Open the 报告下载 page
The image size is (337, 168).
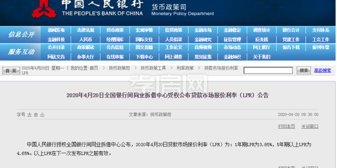(291, 47)
